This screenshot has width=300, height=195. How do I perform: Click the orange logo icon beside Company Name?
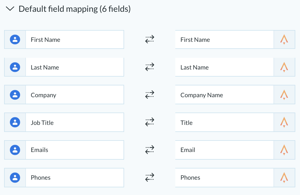pos(284,95)
